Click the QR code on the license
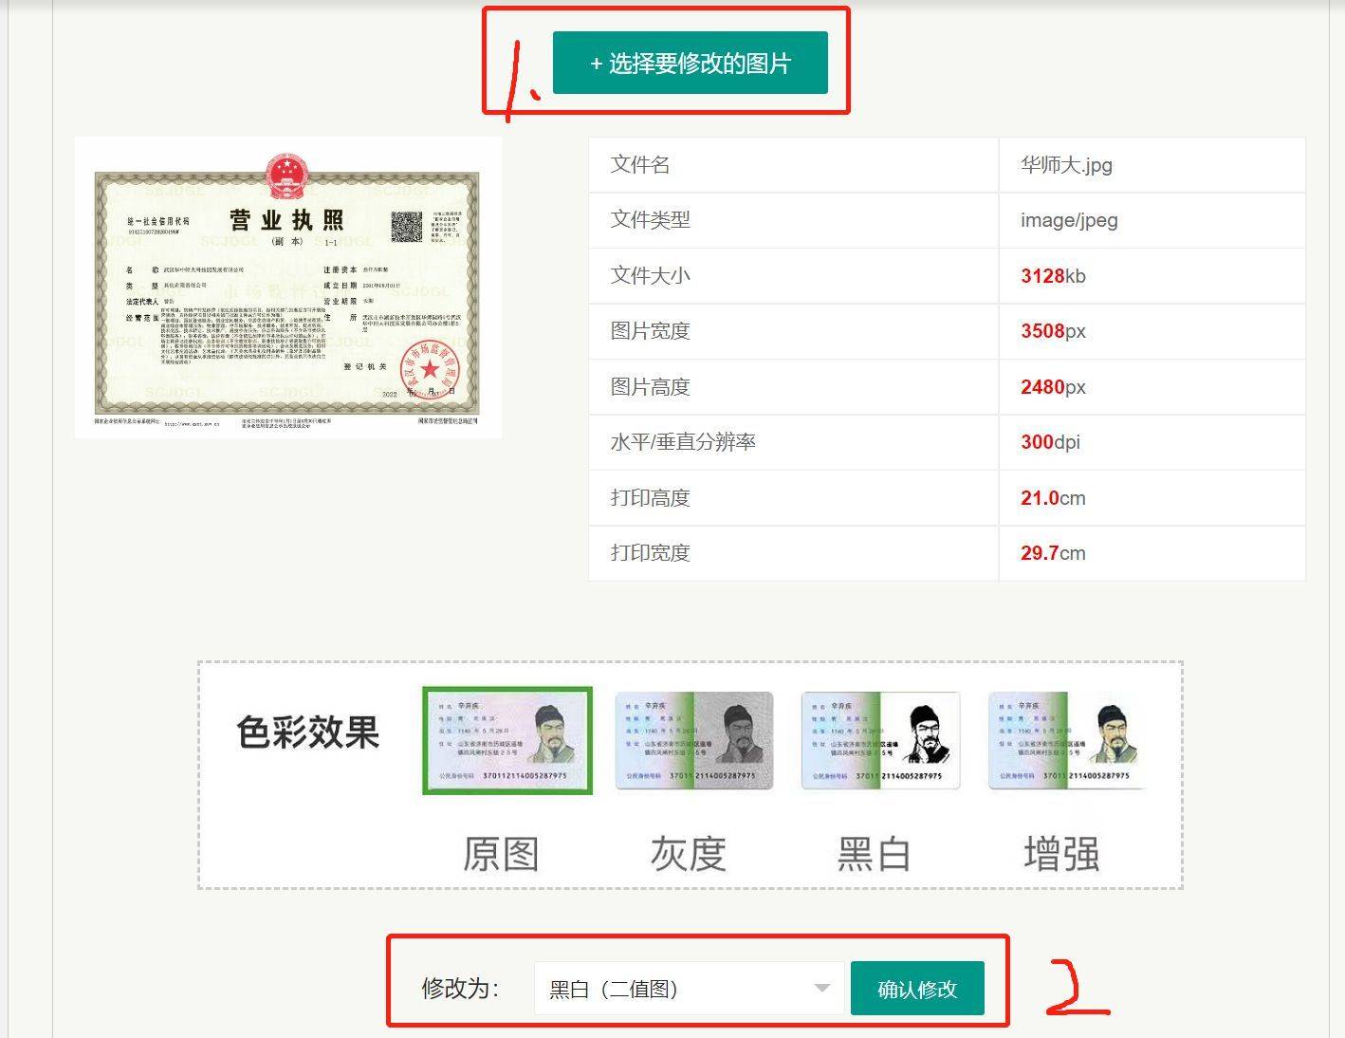The height and width of the screenshot is (1038, 1345). click(x=407, y=227)
